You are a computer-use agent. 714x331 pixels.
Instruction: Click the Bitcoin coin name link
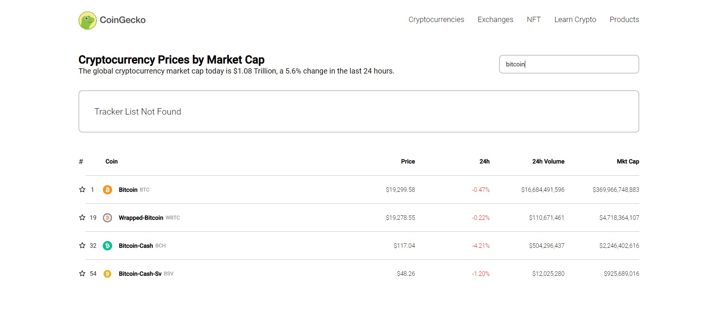click(x=128, y=190)
